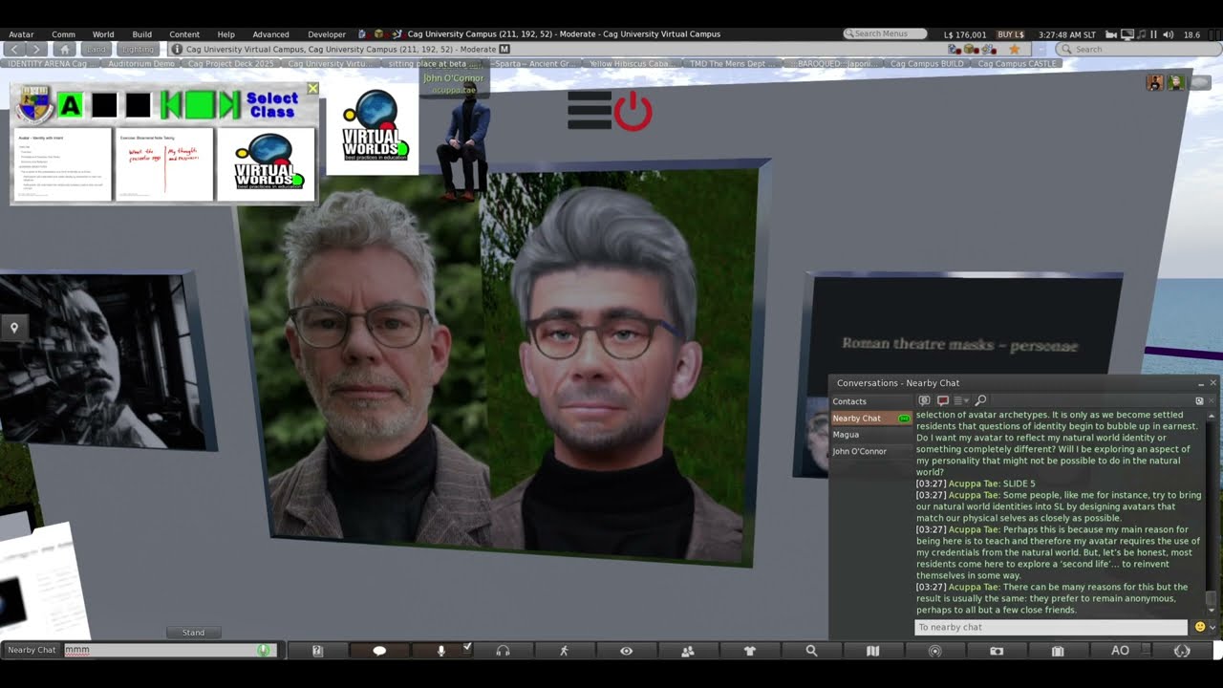Open the Content menu

(x=184, y=34)
